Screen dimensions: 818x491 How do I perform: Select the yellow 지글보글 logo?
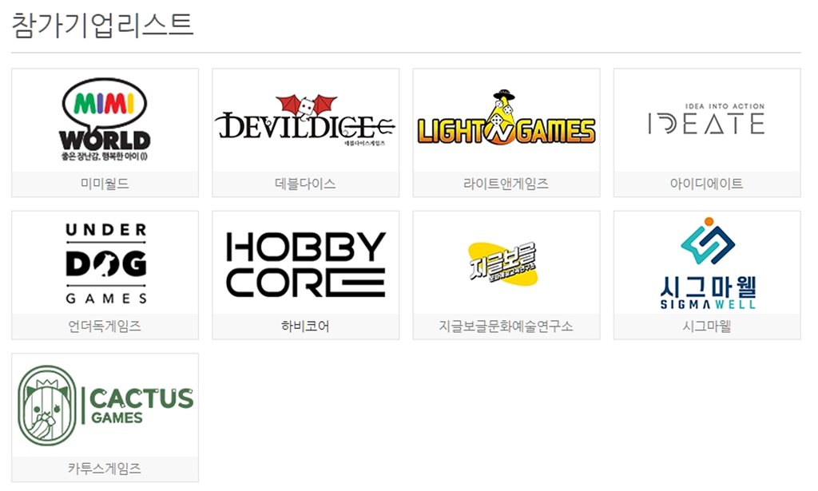tap(503, 263)
